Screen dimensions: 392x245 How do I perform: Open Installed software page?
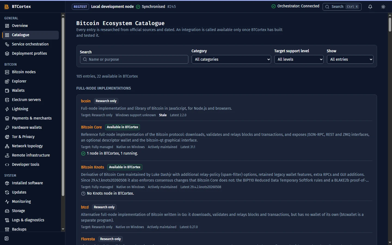point(30,183)
